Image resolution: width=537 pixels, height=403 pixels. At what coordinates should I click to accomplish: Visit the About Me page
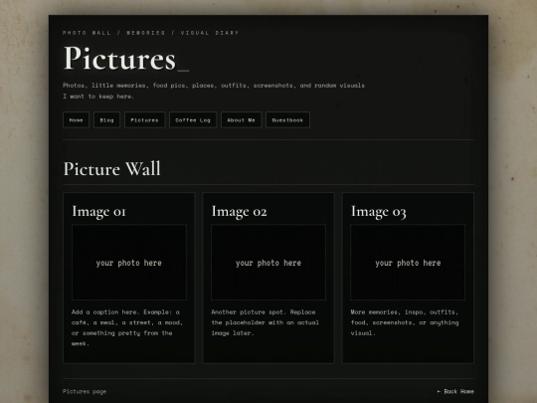[x=242, y=120]
